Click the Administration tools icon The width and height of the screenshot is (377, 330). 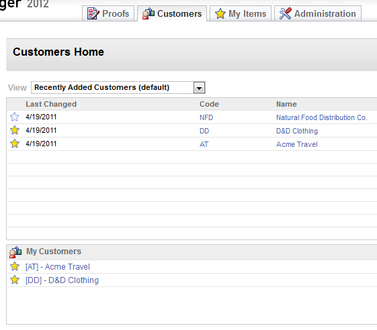286,13
